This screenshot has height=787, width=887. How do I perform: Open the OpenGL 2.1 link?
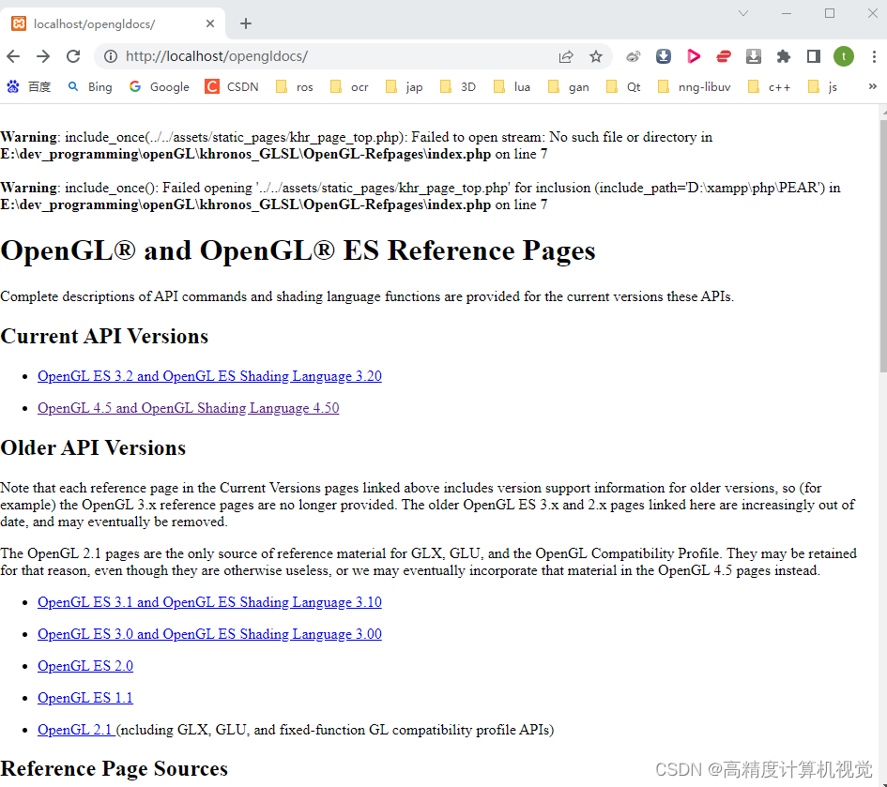click(x=76, y=730)
